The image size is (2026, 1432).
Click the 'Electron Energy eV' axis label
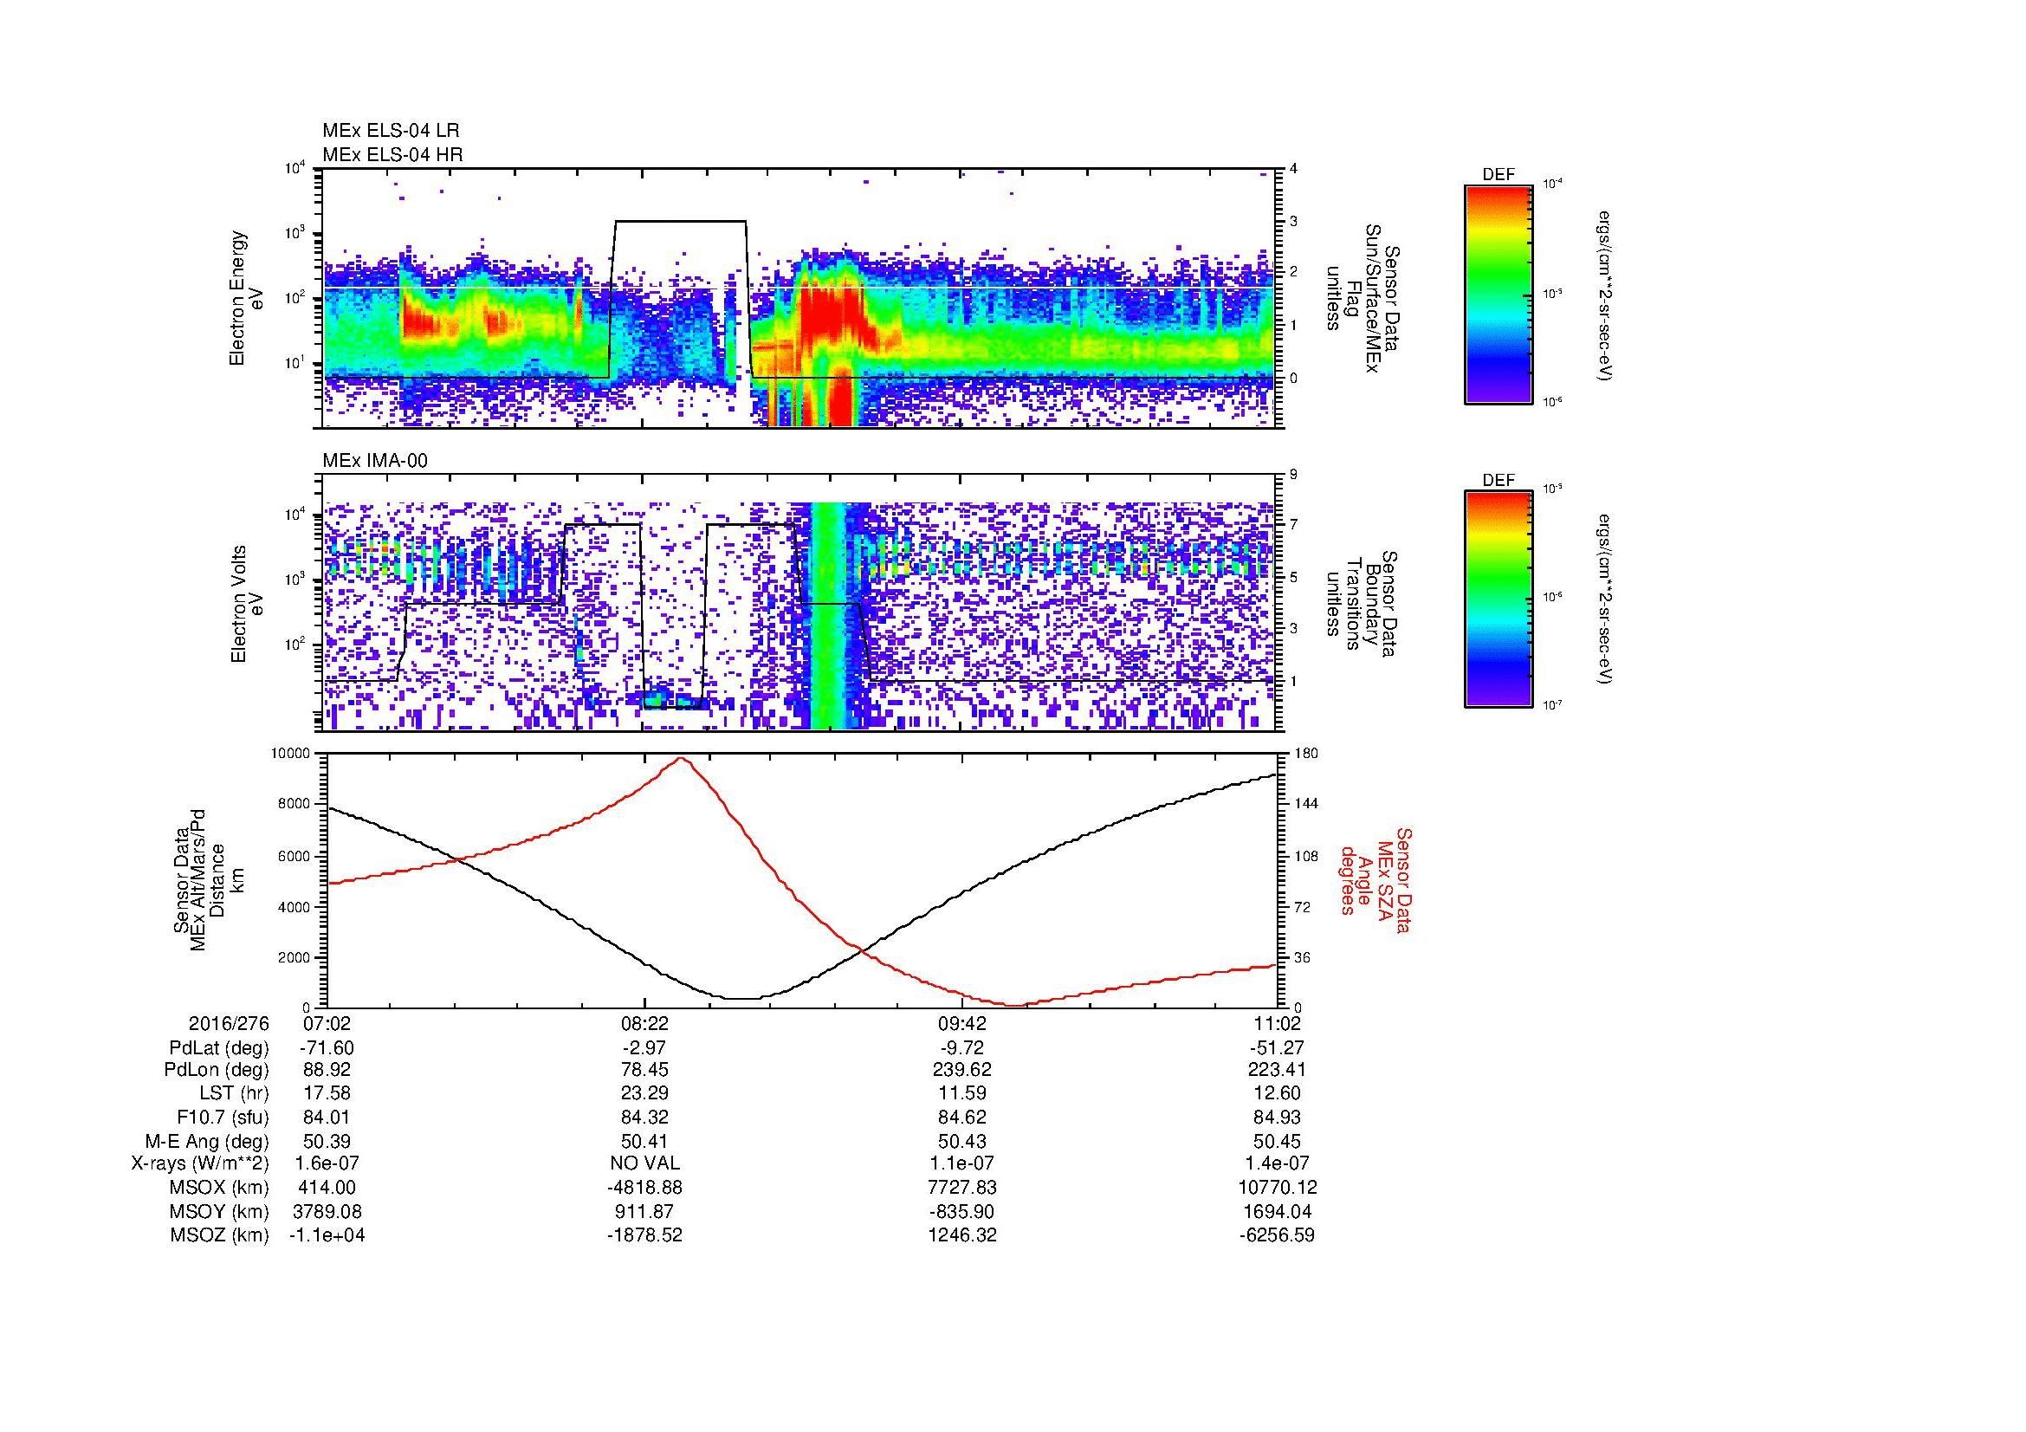(246, 298)
